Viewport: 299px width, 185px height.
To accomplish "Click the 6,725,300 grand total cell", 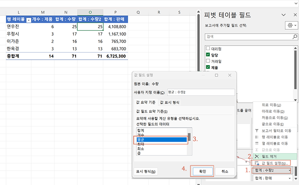I will [x=116, y=56].
